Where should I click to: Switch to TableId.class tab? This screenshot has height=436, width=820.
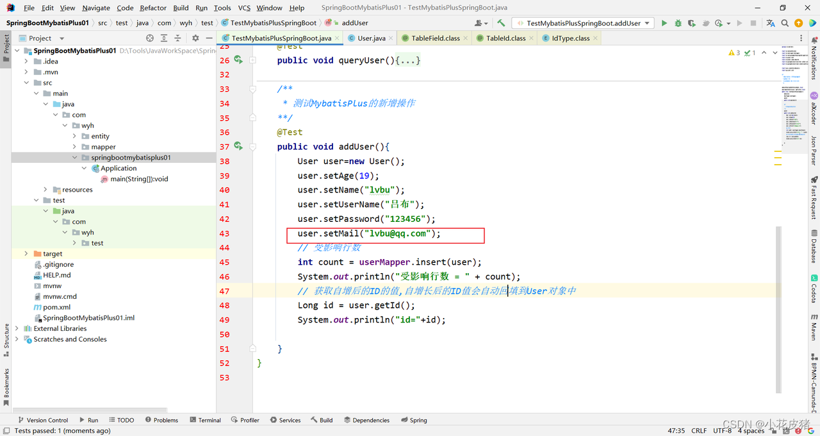tap(505, 38)
